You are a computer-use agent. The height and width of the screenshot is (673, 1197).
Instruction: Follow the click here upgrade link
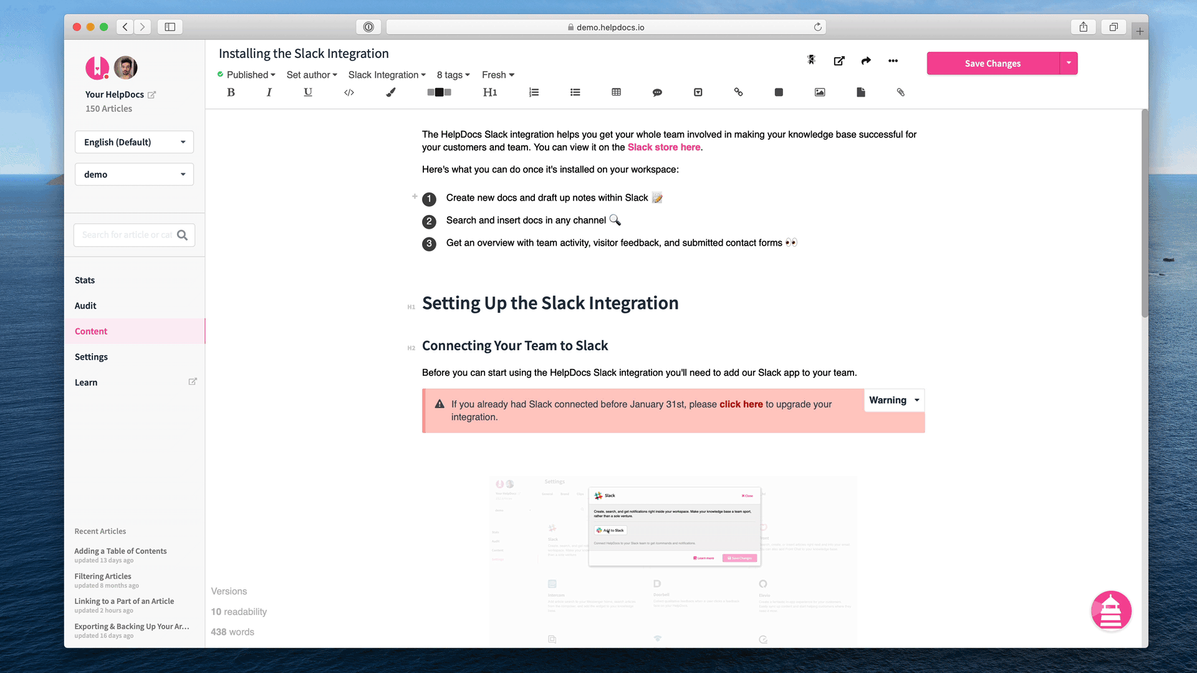[741, 404]
